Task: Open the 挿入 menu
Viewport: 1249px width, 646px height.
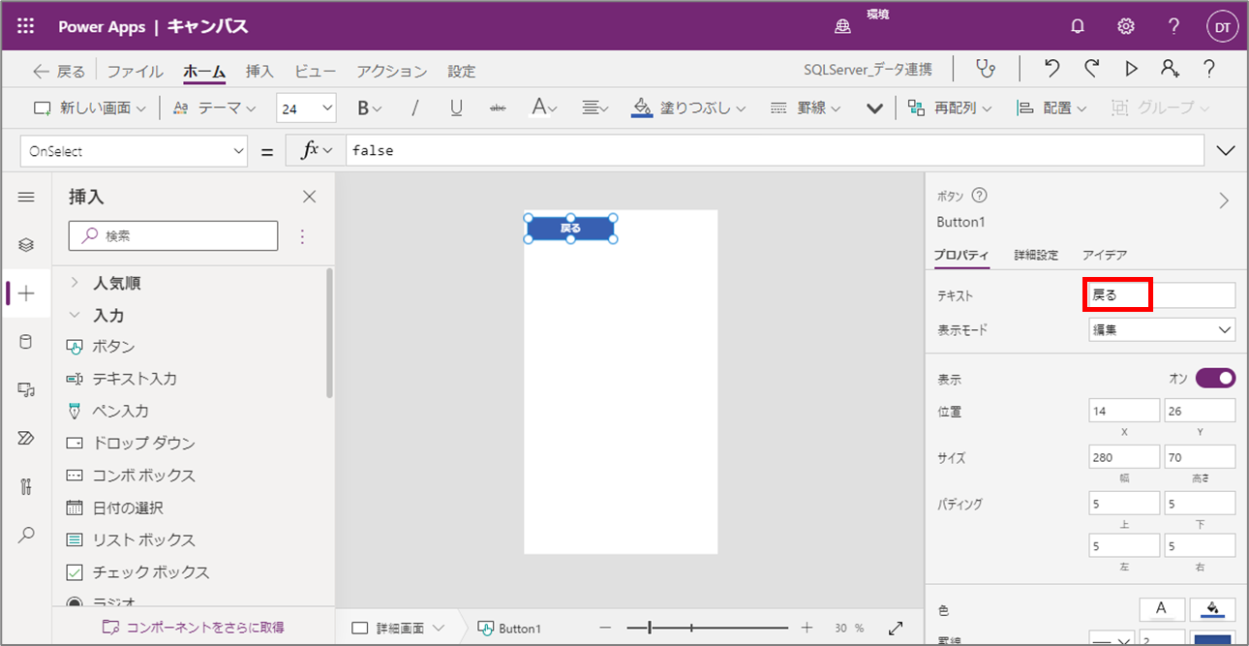Action: coord(259,71)
